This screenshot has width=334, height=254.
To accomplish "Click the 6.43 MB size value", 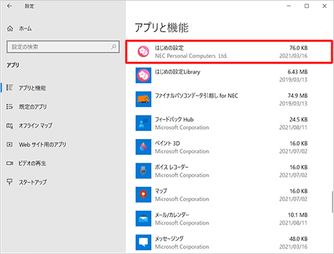I will point(297,72).
